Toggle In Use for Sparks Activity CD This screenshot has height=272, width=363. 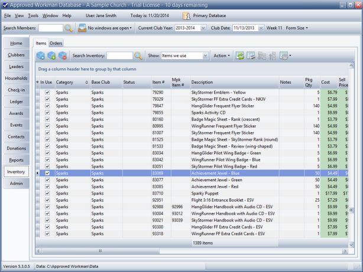47,113
